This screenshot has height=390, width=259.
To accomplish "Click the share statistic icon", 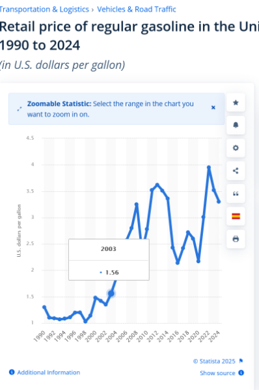I will click(x=236, y=171).
